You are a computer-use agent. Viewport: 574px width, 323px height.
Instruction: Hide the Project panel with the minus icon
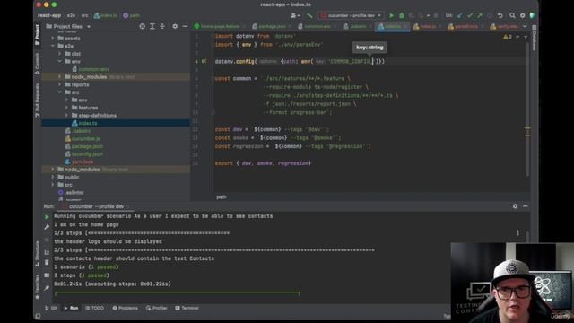click(x=185, y=26)
